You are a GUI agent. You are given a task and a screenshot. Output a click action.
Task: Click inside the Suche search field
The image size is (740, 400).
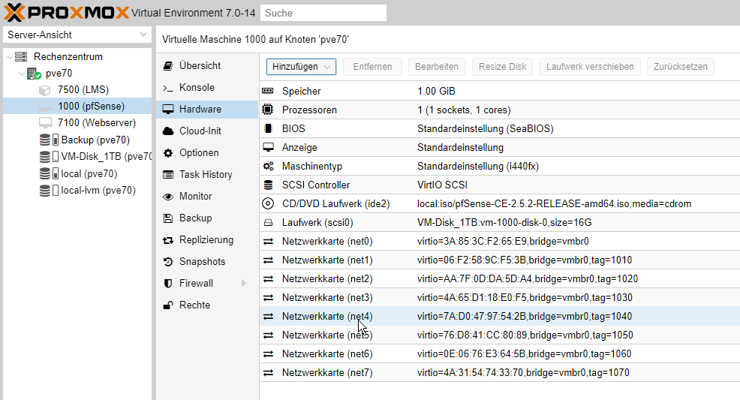[x=323, y=13]
